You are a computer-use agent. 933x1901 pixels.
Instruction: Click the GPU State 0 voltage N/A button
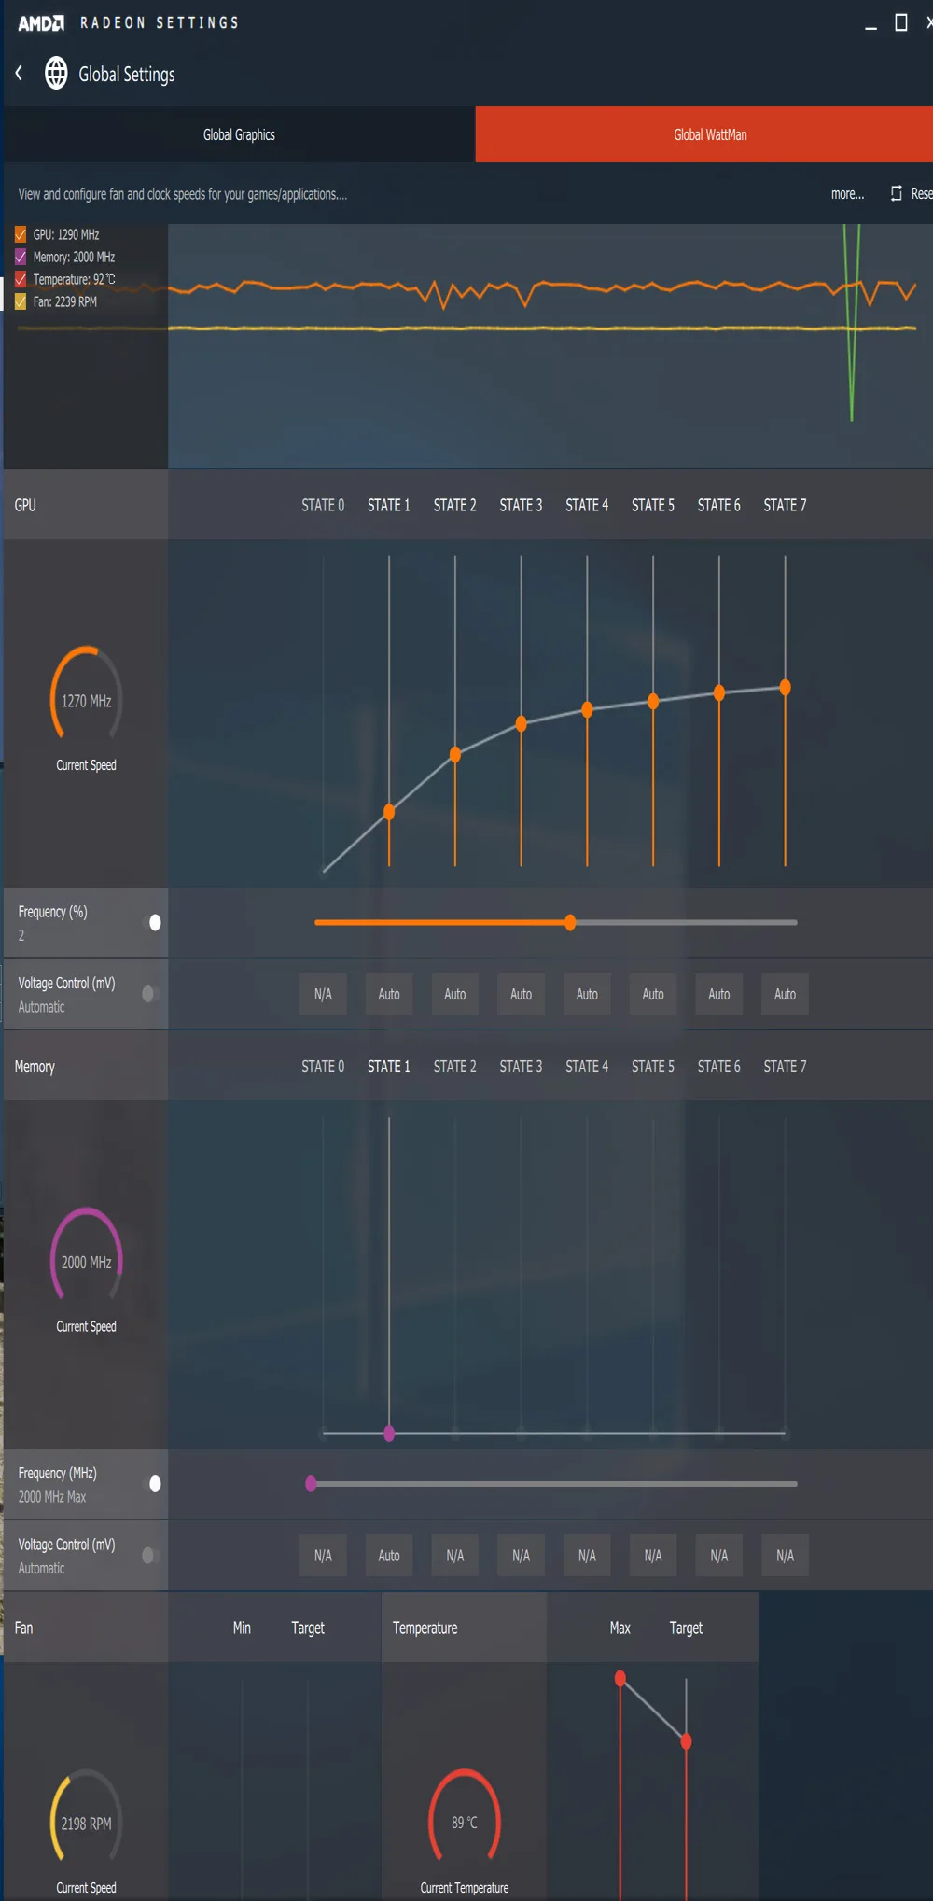[x=323, y=994]
